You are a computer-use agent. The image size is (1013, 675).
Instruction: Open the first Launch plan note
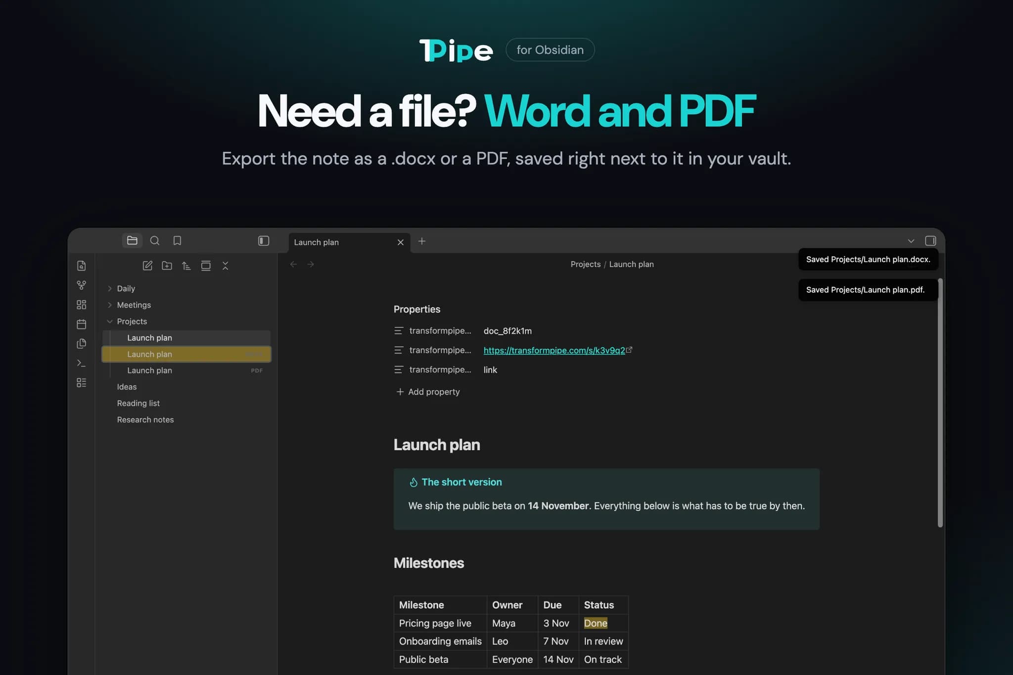[187, 338]
